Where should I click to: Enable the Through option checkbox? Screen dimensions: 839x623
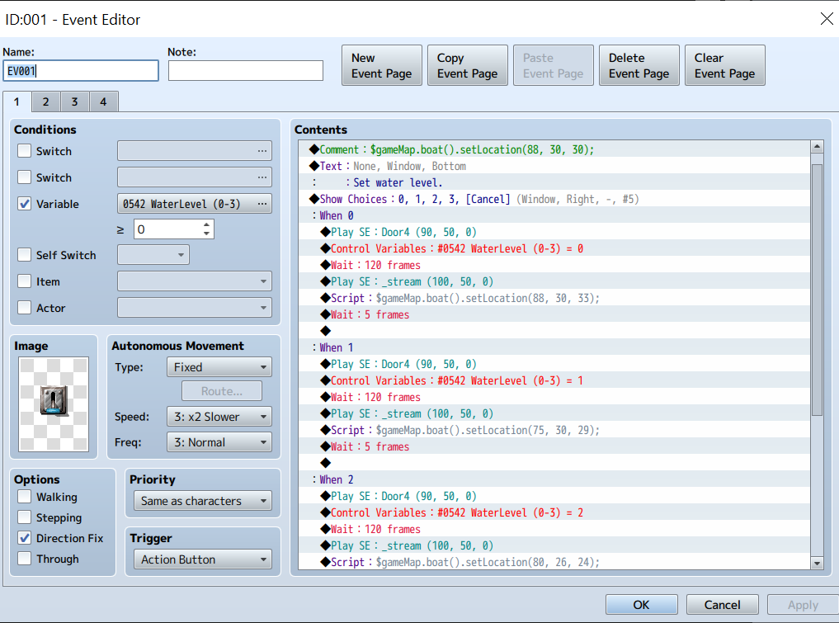[x=25, y=559]
